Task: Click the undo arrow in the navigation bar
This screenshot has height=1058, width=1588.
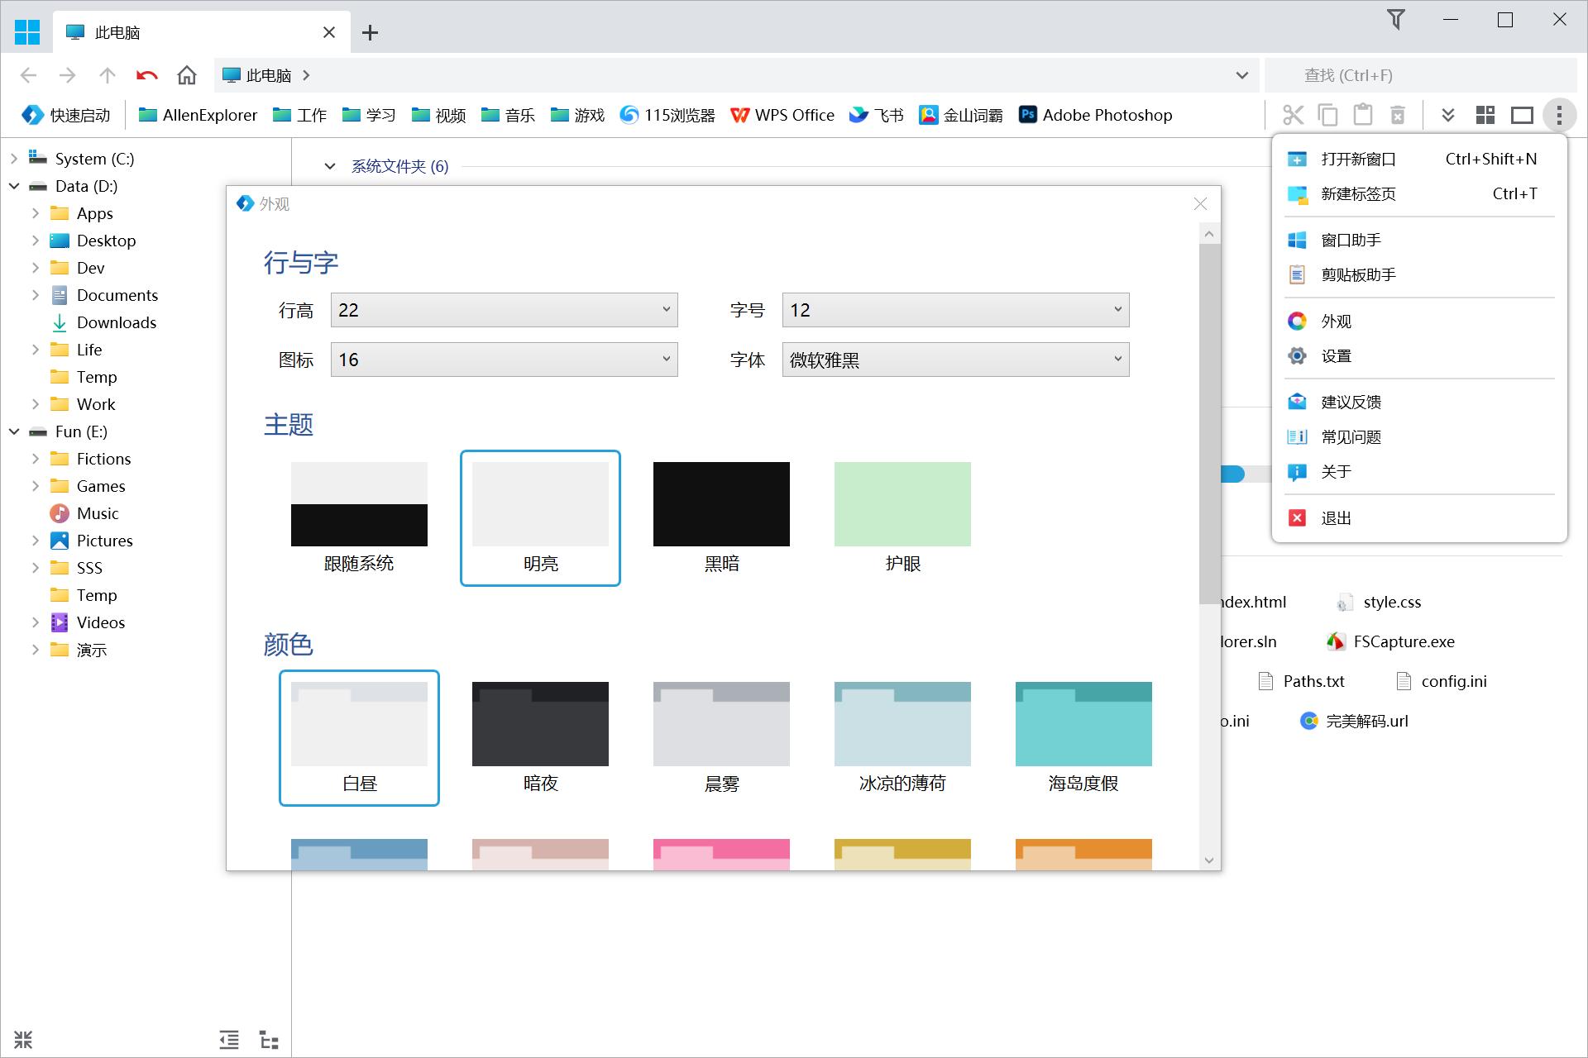Action: click(x=146, y=75)
